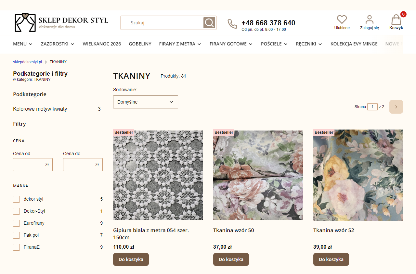This screenshot has height=274, width=416.
Task: Expand FIRANY Z METRA menu
Action: tap(180, 44)
